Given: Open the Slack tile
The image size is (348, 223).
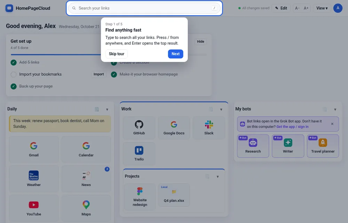Looking at the screenshot, I should (209, 128).
